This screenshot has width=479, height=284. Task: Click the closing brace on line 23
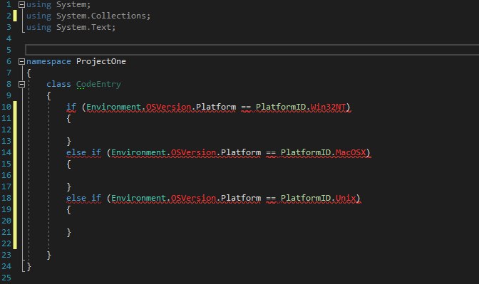(48, 255)
